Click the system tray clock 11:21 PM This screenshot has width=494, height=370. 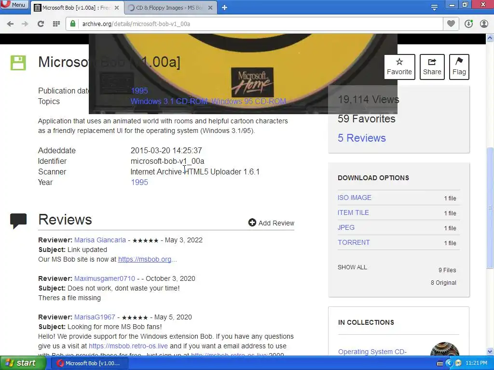click(x=476, y=363)
